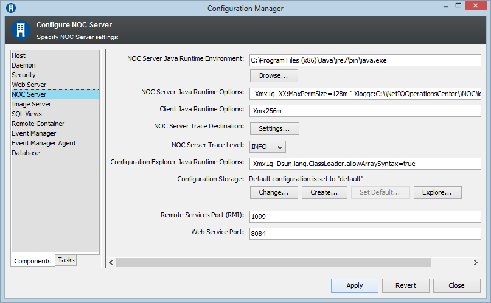Click the horizontal scrollbar left arrow
This screenshot has height=303, width=491.
pos(111,262)
